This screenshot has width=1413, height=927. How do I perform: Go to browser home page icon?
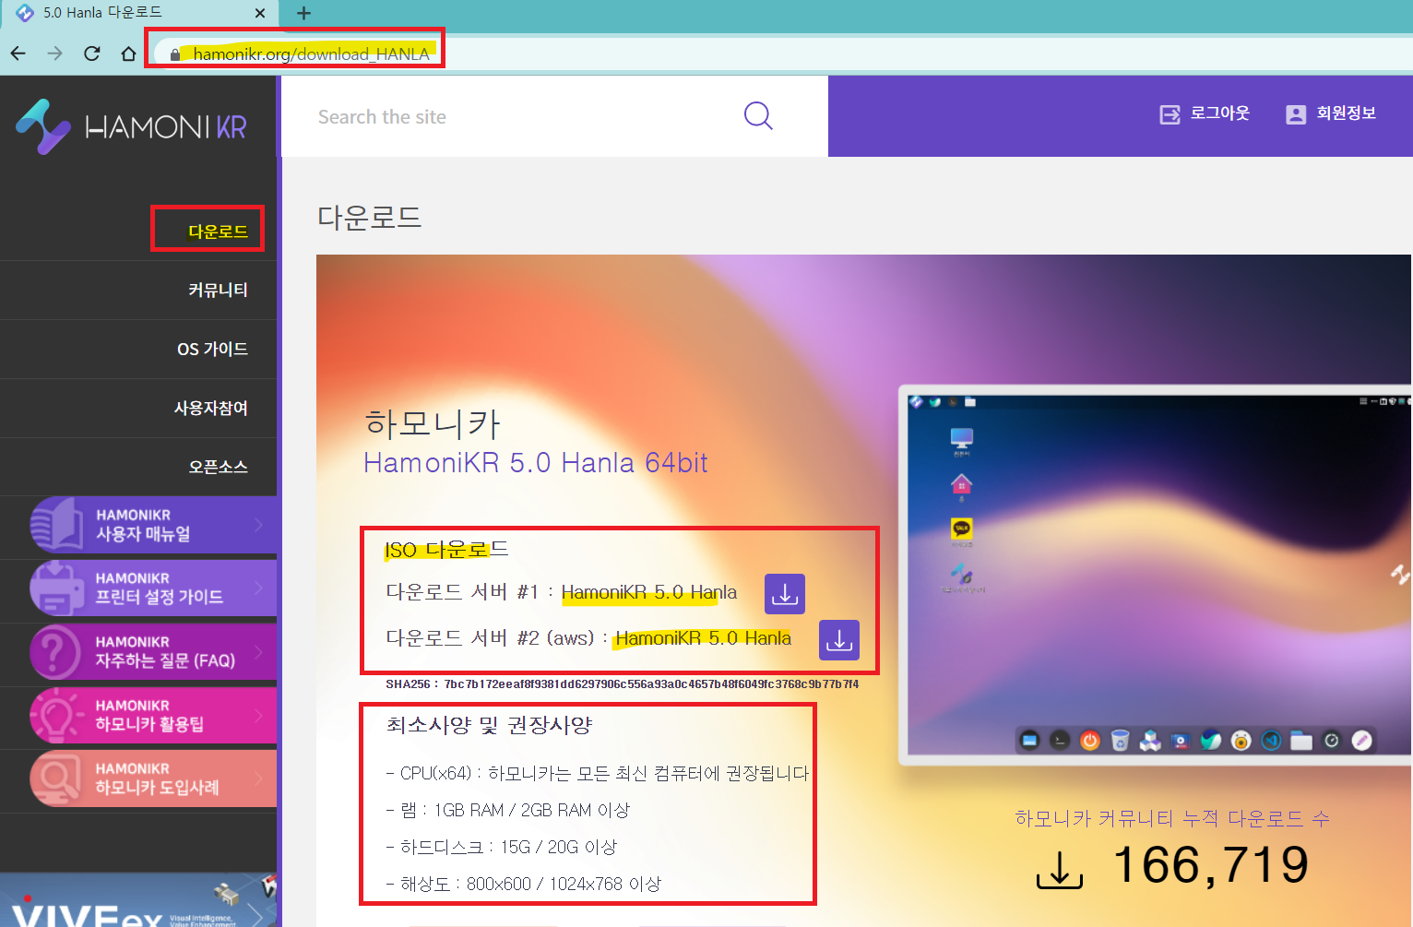tap(129, 53)
